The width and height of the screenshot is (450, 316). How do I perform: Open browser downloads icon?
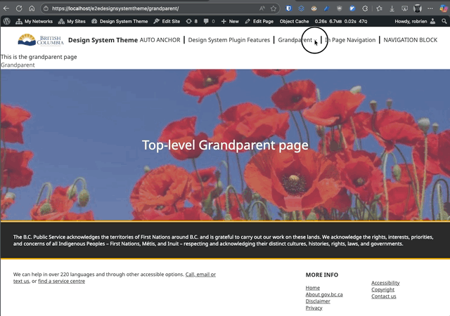click(x=394, y=8)
